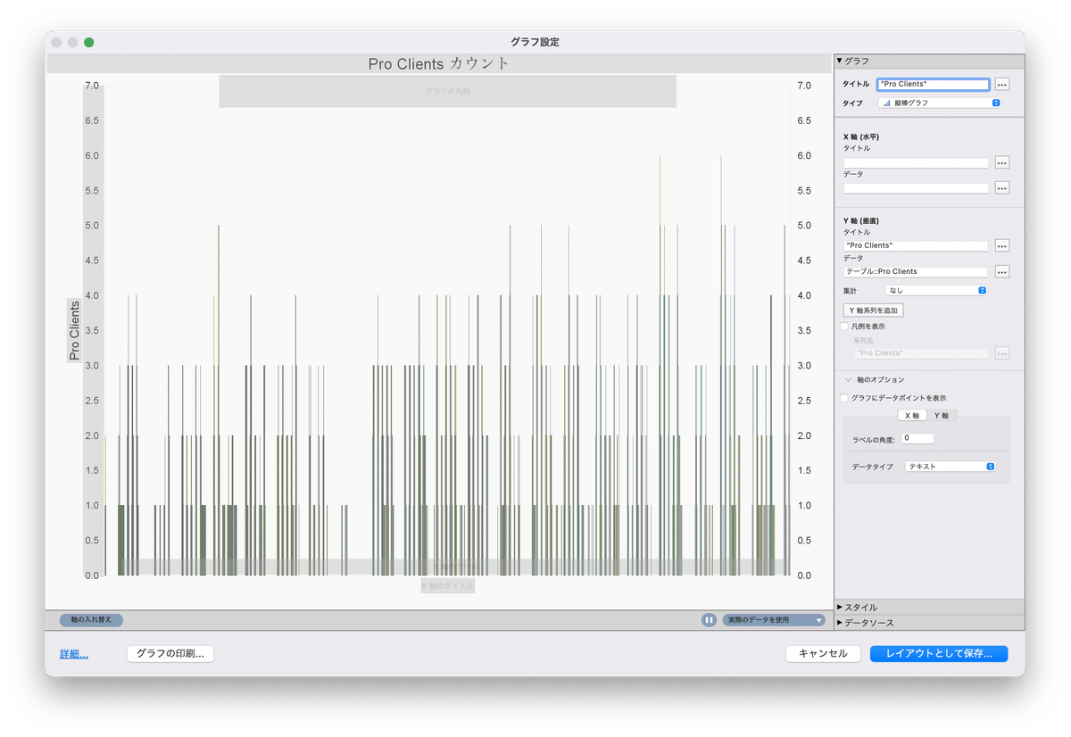
Task: Enable the 凡例を表示 checkbox
Action: click(x=843, y=326)
